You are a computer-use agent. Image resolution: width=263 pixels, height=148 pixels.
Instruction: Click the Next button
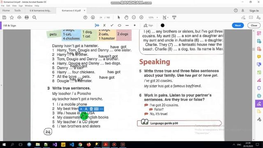[238, 25]
